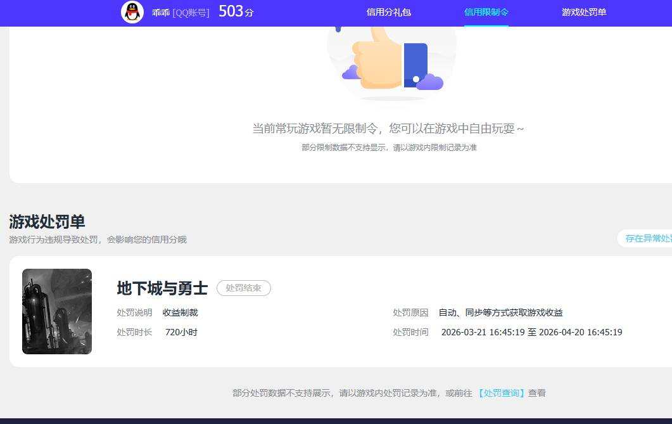Click the 自动、同步等方式获取游戏收益 reason text

tap(500, 312)
